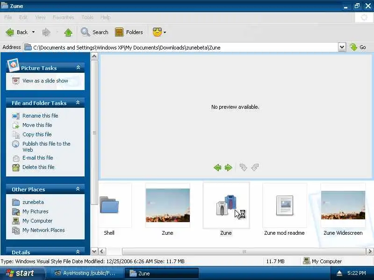
Task: Show previous image with green left arrow
Action: (217, 168)
